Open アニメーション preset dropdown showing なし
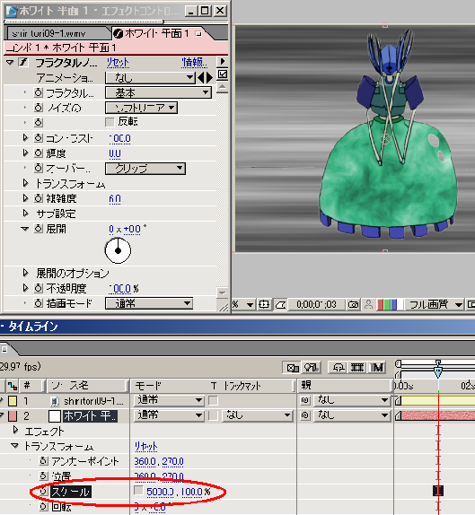 (x=150, y=78)
